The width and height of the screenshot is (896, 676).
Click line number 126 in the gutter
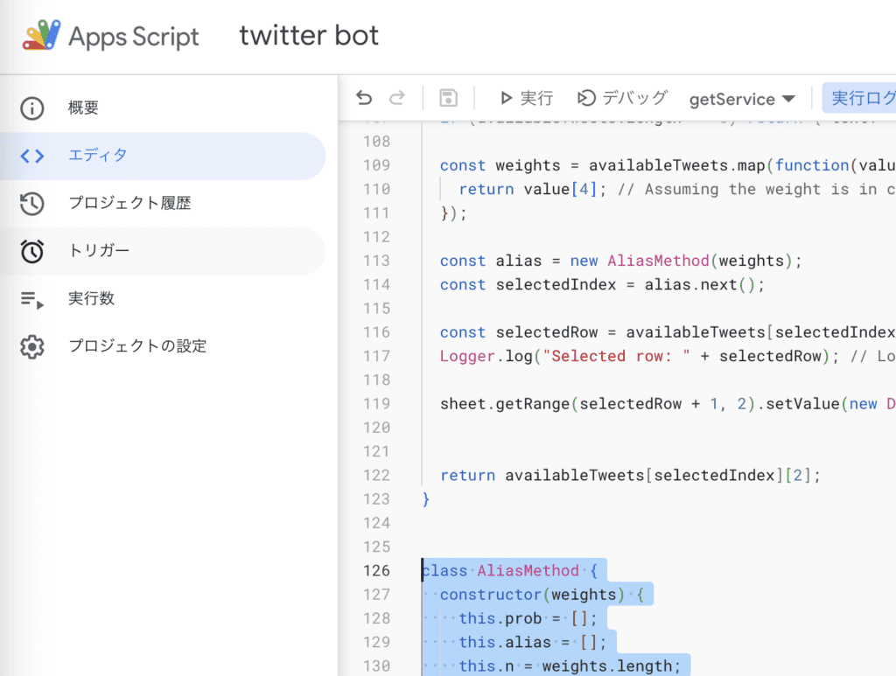[x=376, y=570]
